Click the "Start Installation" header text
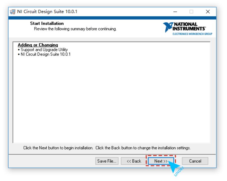 click(47, 24)
